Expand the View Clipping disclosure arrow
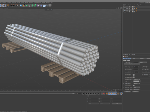The height and width of the screenshot is (112, 150). click(x=124, y=83)
